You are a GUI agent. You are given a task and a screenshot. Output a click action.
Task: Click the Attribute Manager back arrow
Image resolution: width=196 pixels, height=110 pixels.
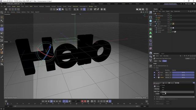(180, 56)
